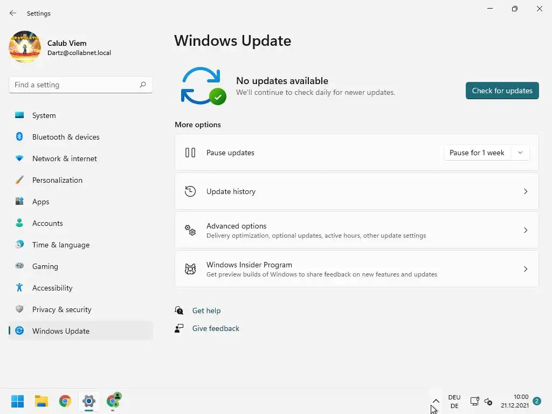Open the Windows Start menu
The width and height of the screenshot is (552, 414).
17,401
